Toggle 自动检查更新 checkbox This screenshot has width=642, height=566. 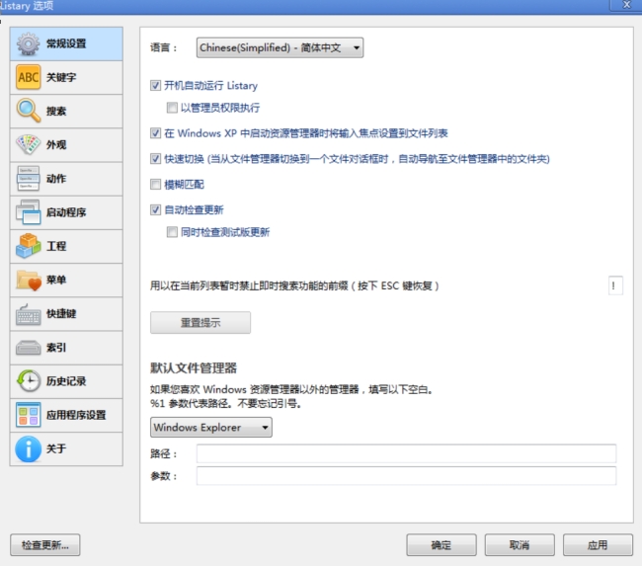click(x=155, y=209)
